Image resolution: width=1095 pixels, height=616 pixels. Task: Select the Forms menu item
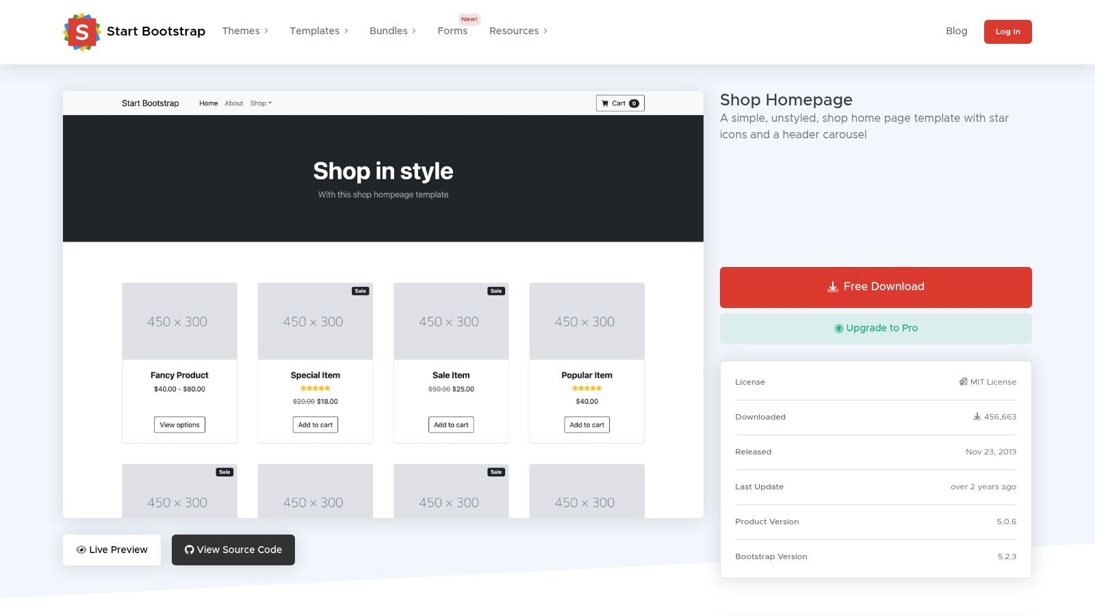[x=452, y=31]
